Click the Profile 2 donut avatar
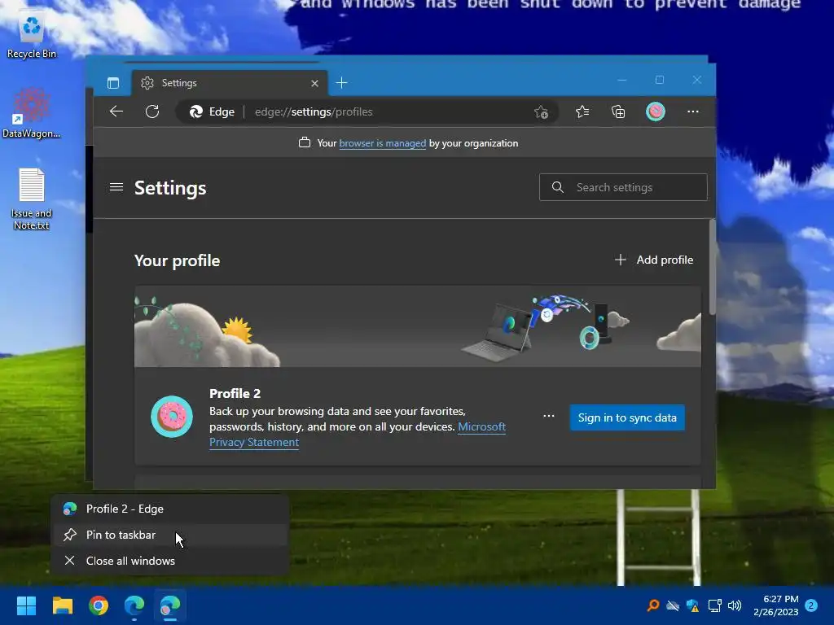Image resolution: width=834 pixels, height=625 pixels. point(172,417)
